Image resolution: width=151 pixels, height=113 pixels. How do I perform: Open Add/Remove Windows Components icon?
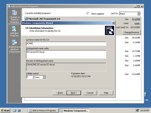[14, 46]
